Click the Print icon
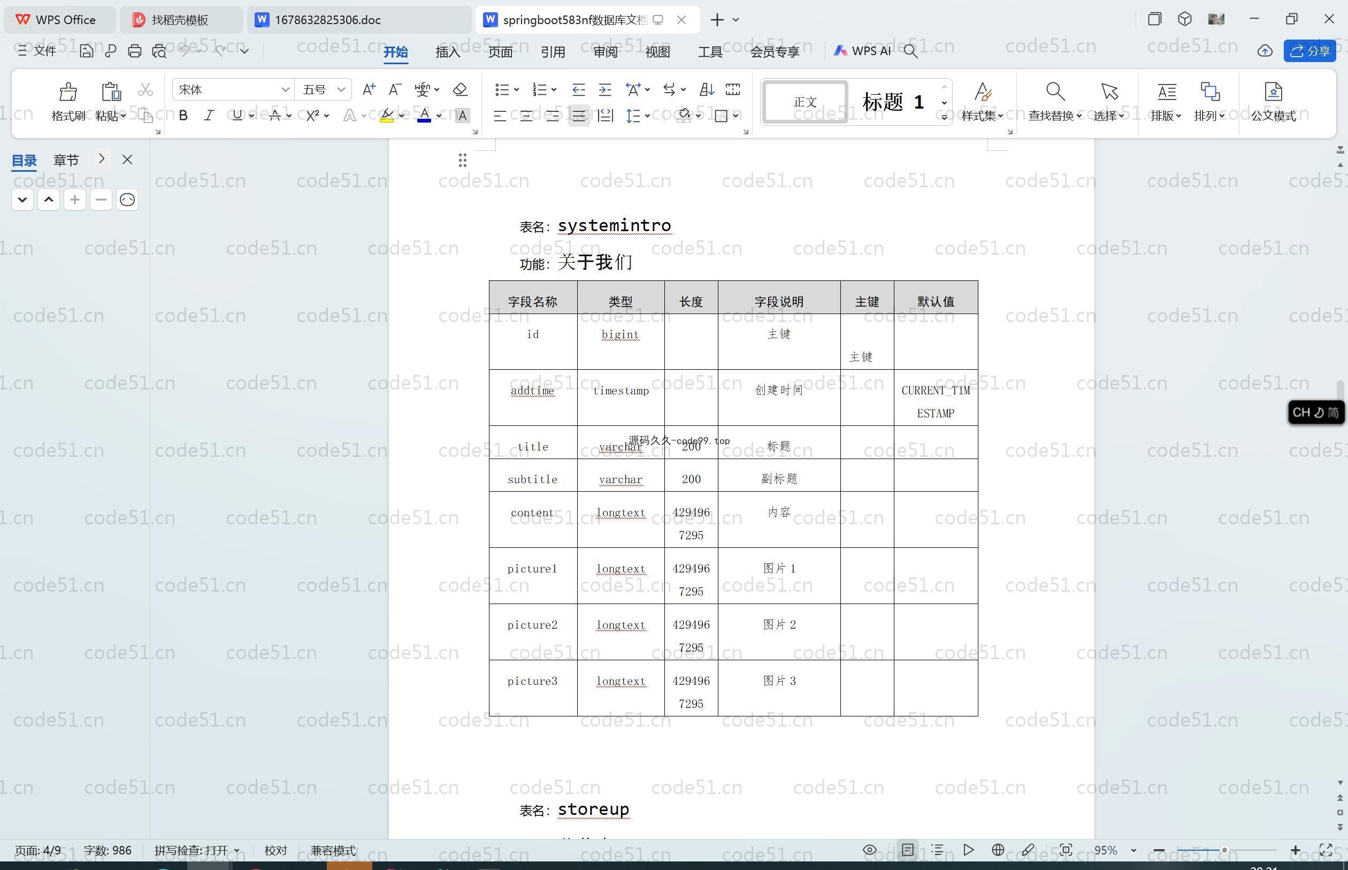This screenshot has height=870, width=1348. (x=134, y=51)
